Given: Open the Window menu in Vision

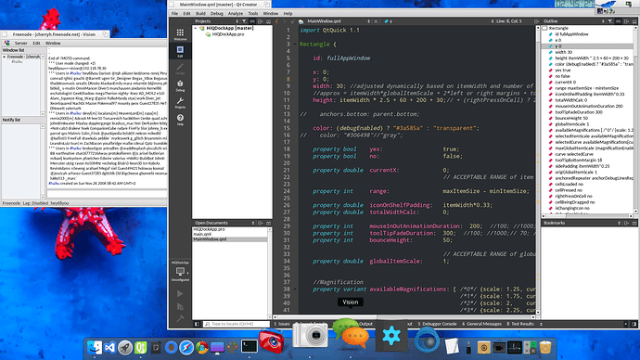Looking at the screenshot, I should [53, 43].
